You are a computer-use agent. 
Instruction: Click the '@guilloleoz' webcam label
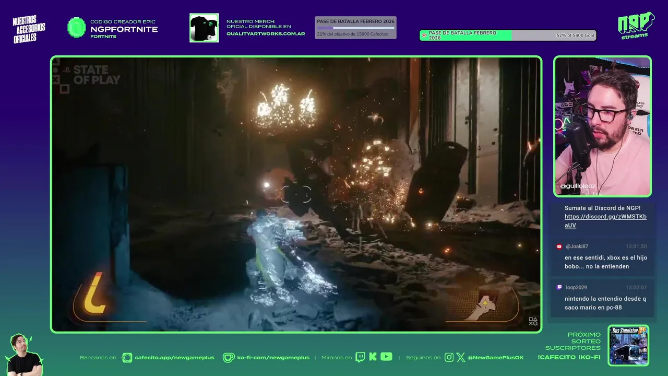pos(578,186)
